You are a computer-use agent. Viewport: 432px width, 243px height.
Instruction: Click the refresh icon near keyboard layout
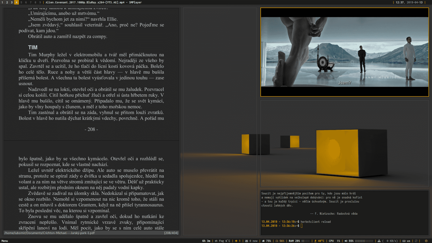point(416,241)
